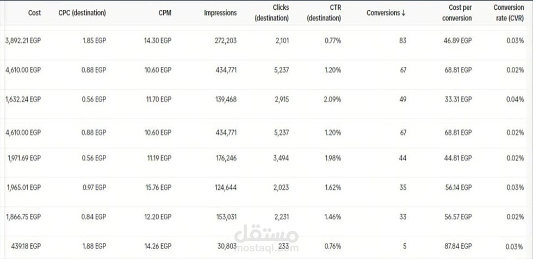
Task: Click the 83 conversions cell
Action: tap(402, 40)
